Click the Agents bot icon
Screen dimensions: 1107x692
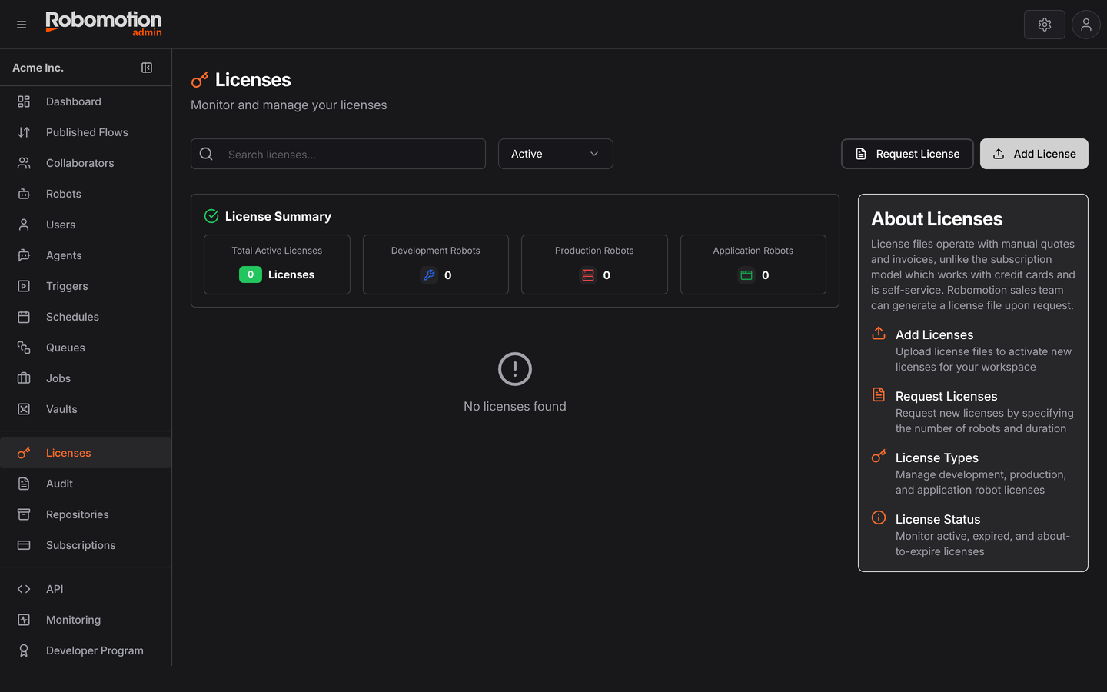click(x=24, y=255)
